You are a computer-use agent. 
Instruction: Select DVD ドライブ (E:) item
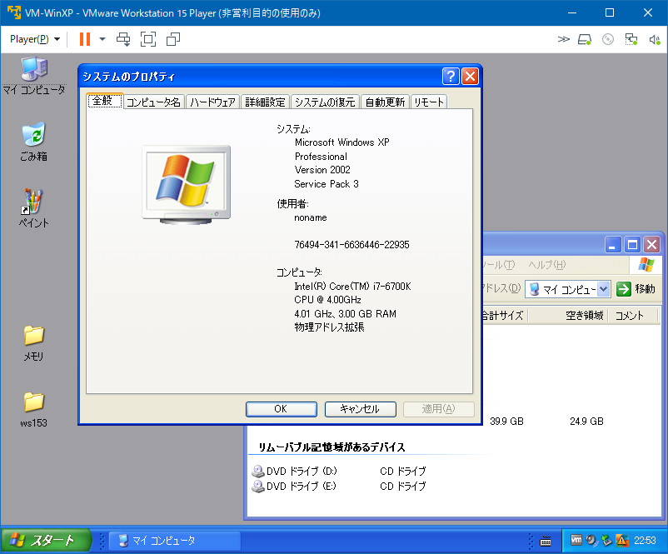(294, 486)
